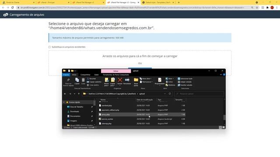Viewport: 280px width, 157px height.
Task: Switch Explorer to details view icon
Action: (x=220, y=127)
